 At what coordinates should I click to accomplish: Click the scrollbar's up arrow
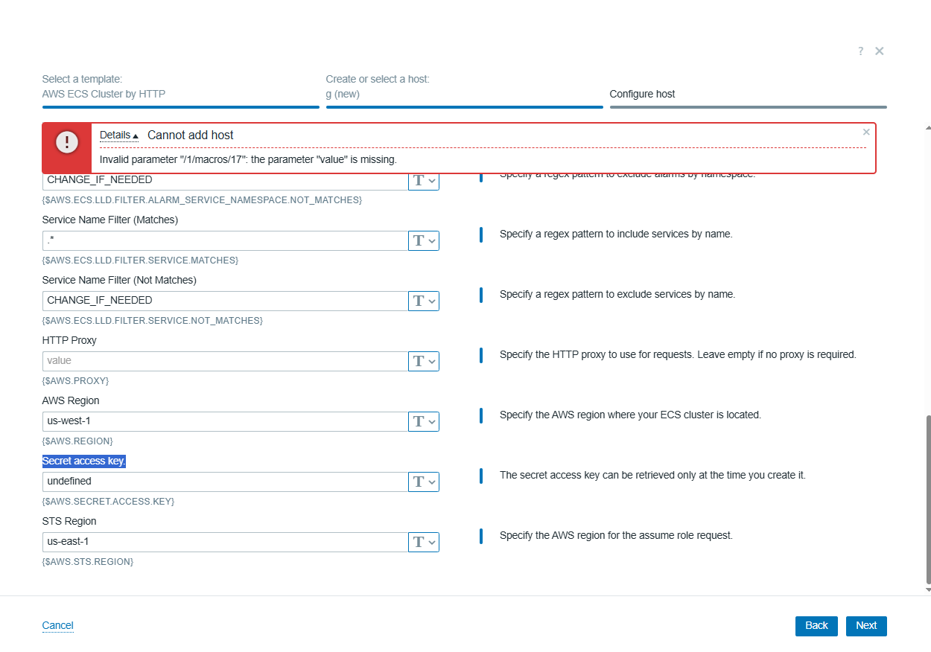click(927, 129)
